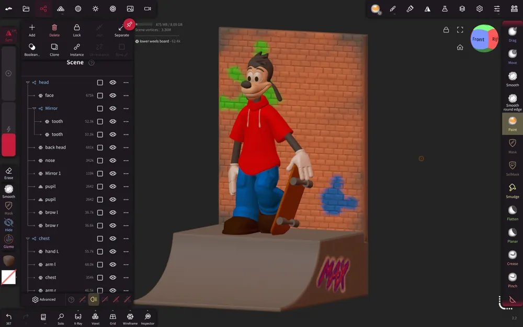523x327 pixels.
Task: Collapse the chest group
Action: pos(28,239)
